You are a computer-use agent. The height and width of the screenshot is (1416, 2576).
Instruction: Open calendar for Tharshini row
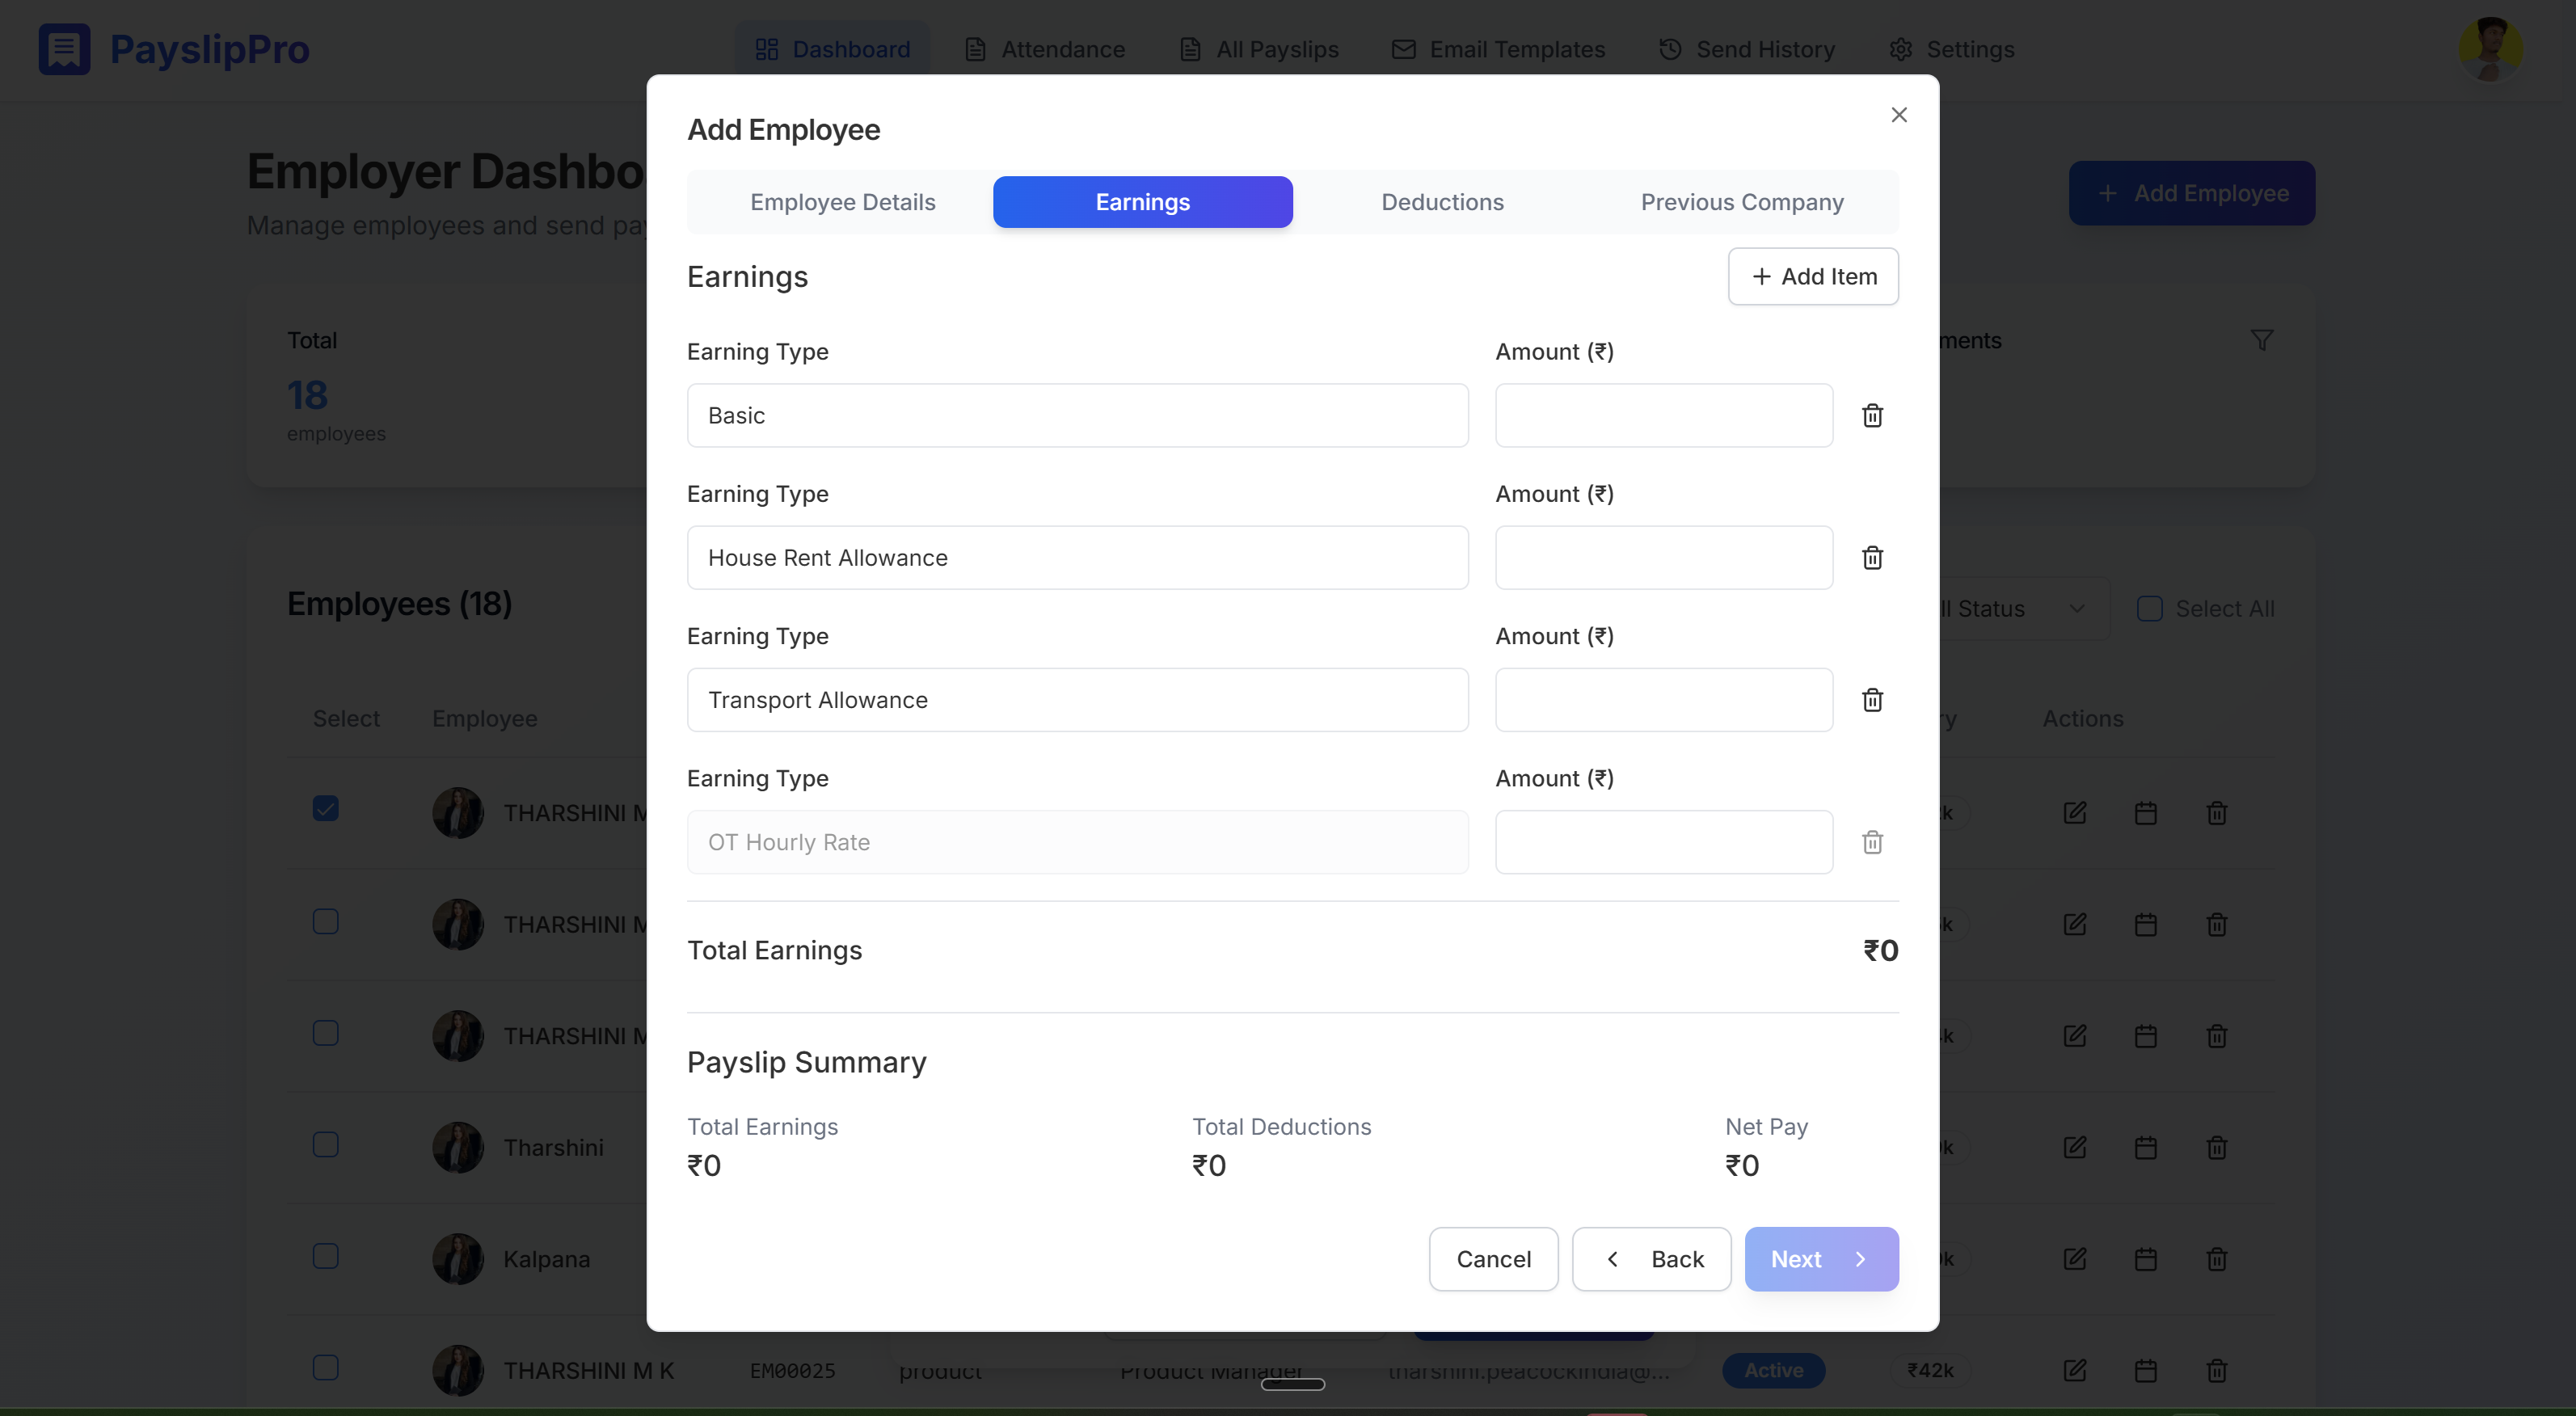[x=2145, y=1147]
